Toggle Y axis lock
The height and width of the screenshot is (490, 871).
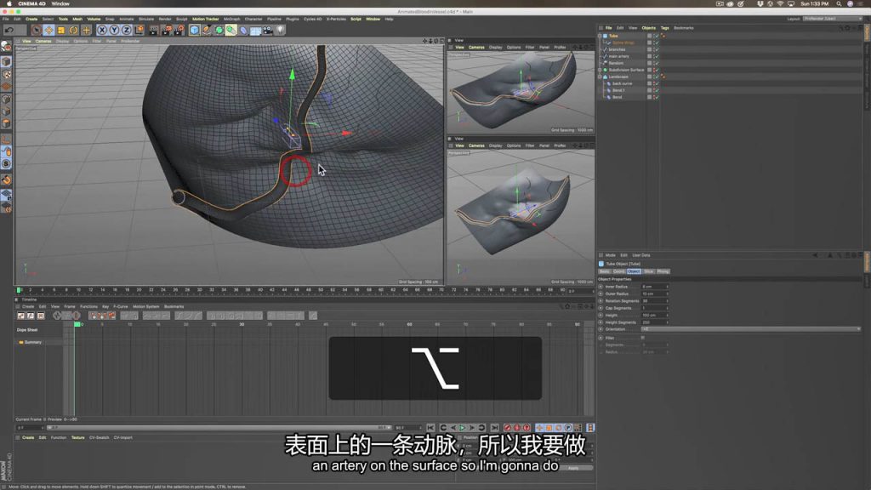pyautogui.click(x=114, y=30)
